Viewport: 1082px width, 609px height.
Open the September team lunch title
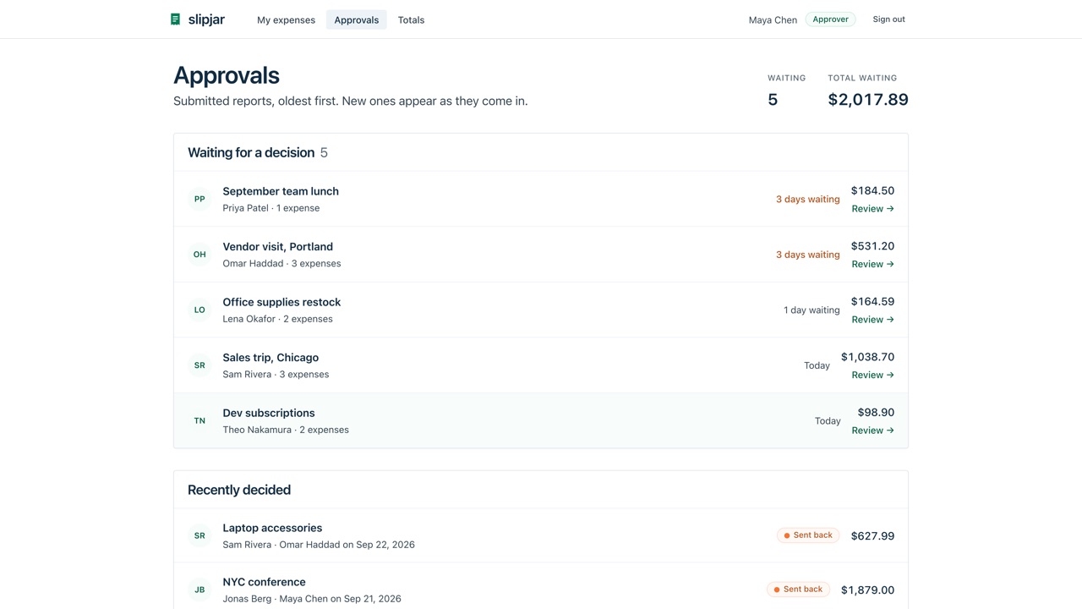tap(281, 191)
